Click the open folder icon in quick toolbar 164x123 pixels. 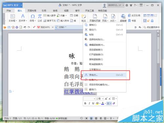pos(5,27)
